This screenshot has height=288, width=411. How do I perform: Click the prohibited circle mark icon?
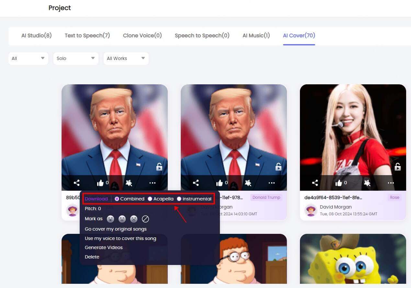point(145,219)
